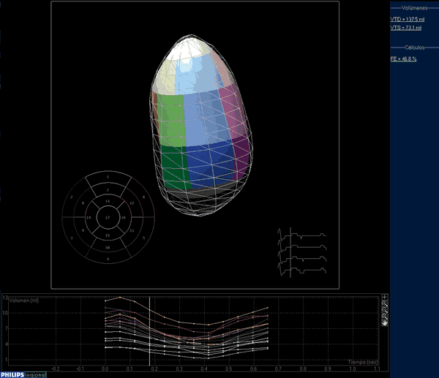
Task: Click the dark blue segment on the 3D model
Action: (211, 165)
